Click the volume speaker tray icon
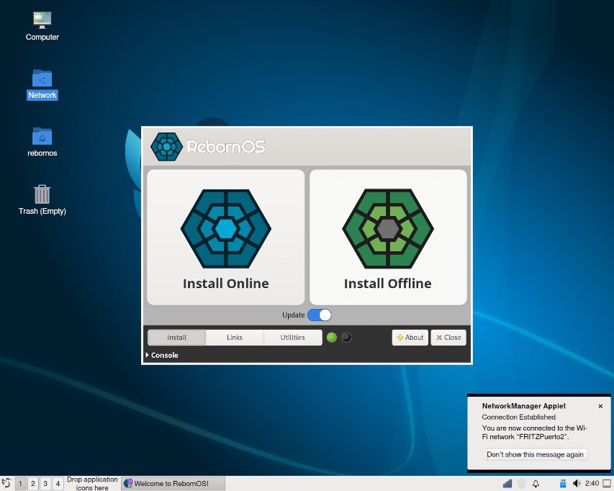614x491 pixels. tap(577, 484)
